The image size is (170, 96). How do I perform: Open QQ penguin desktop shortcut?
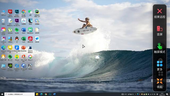coord(17,39)
